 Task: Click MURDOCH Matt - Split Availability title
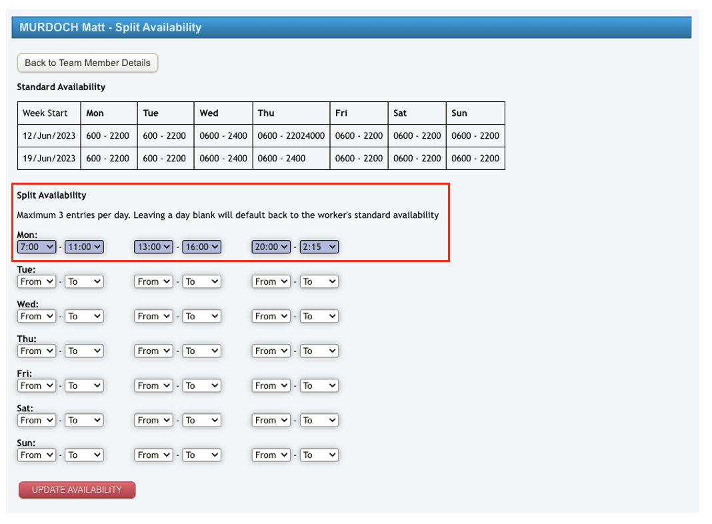pos(111,27)
